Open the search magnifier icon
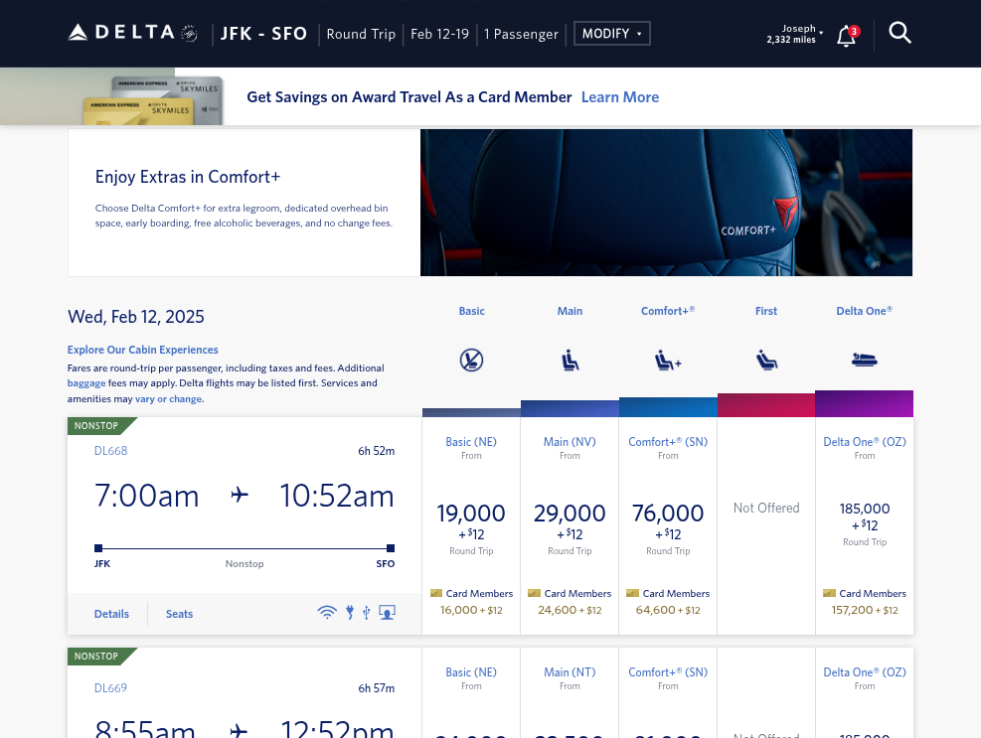 pyautogui.click(x=899, y=33)
